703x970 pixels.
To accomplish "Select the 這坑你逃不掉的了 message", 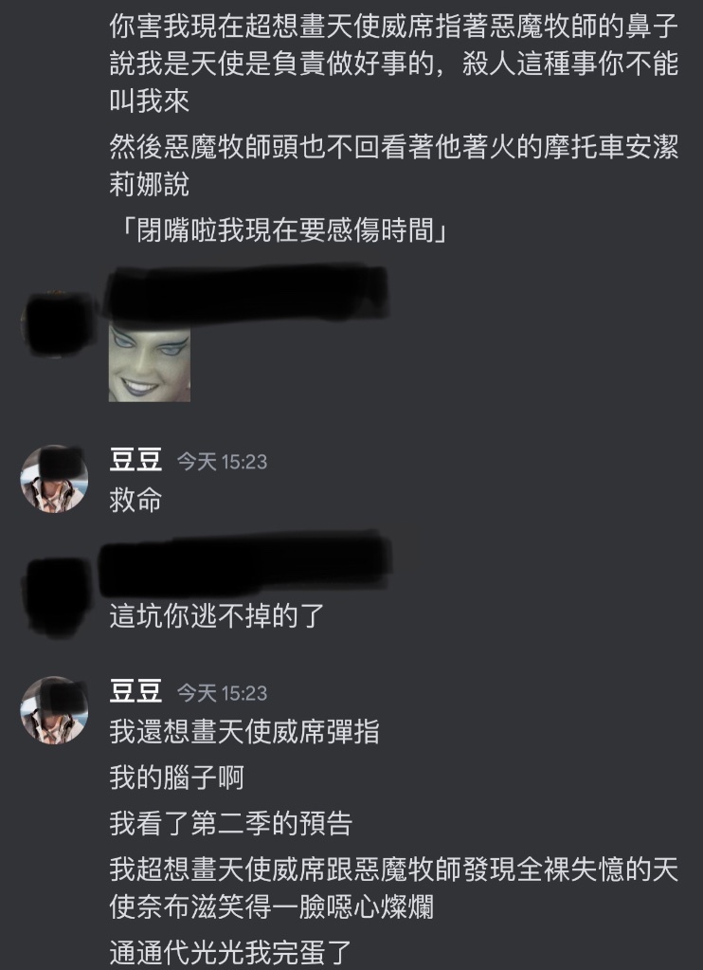I will coord(217,616).
